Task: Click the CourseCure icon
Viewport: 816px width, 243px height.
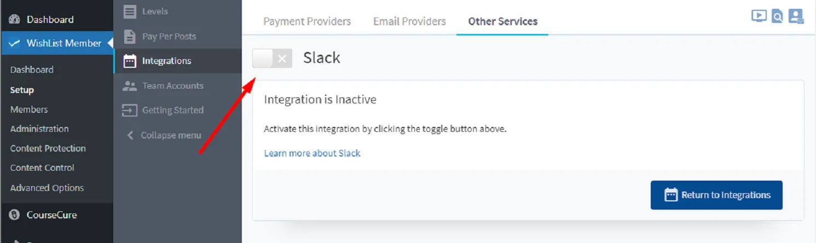Action: 15,215
